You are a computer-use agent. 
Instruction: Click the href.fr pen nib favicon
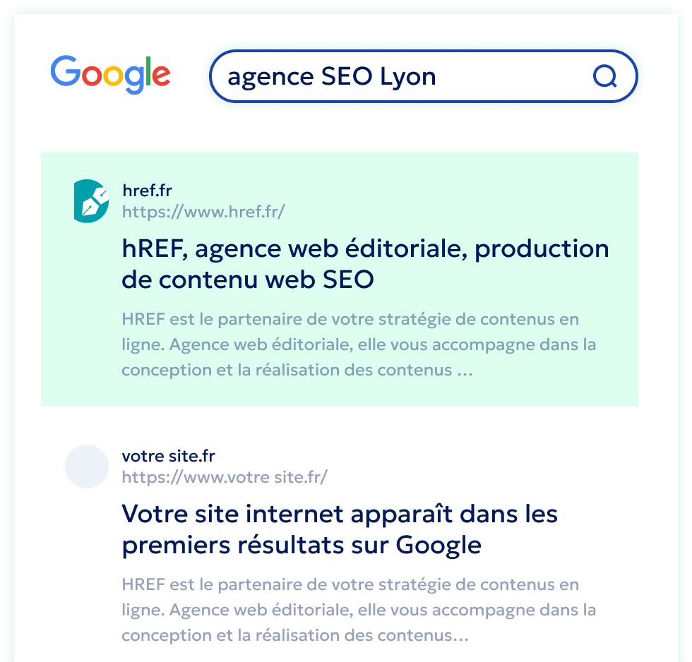coord(91,201)
